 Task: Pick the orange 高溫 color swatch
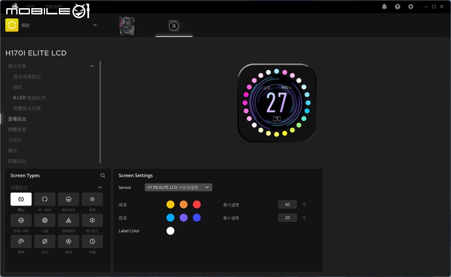[184, 204]
